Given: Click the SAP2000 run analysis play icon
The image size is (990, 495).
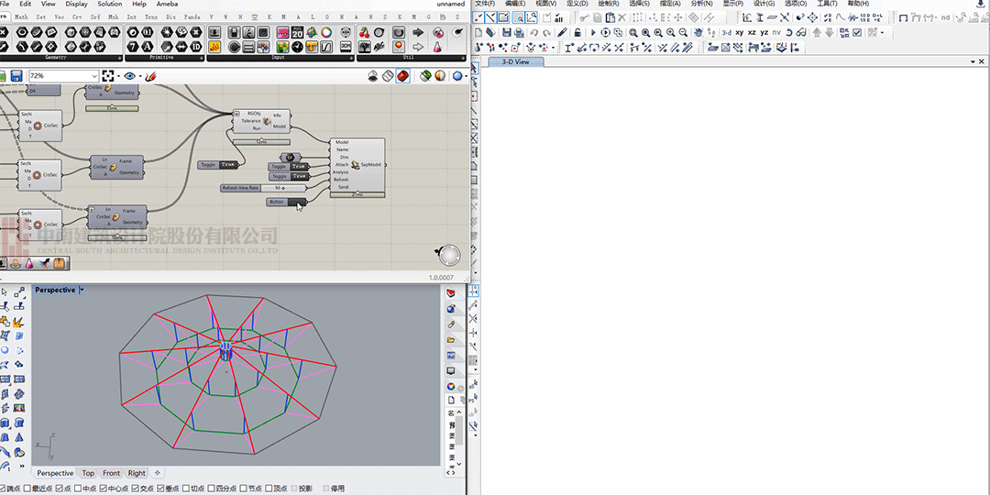Looking at the screenshot, I should click(593, 33).
